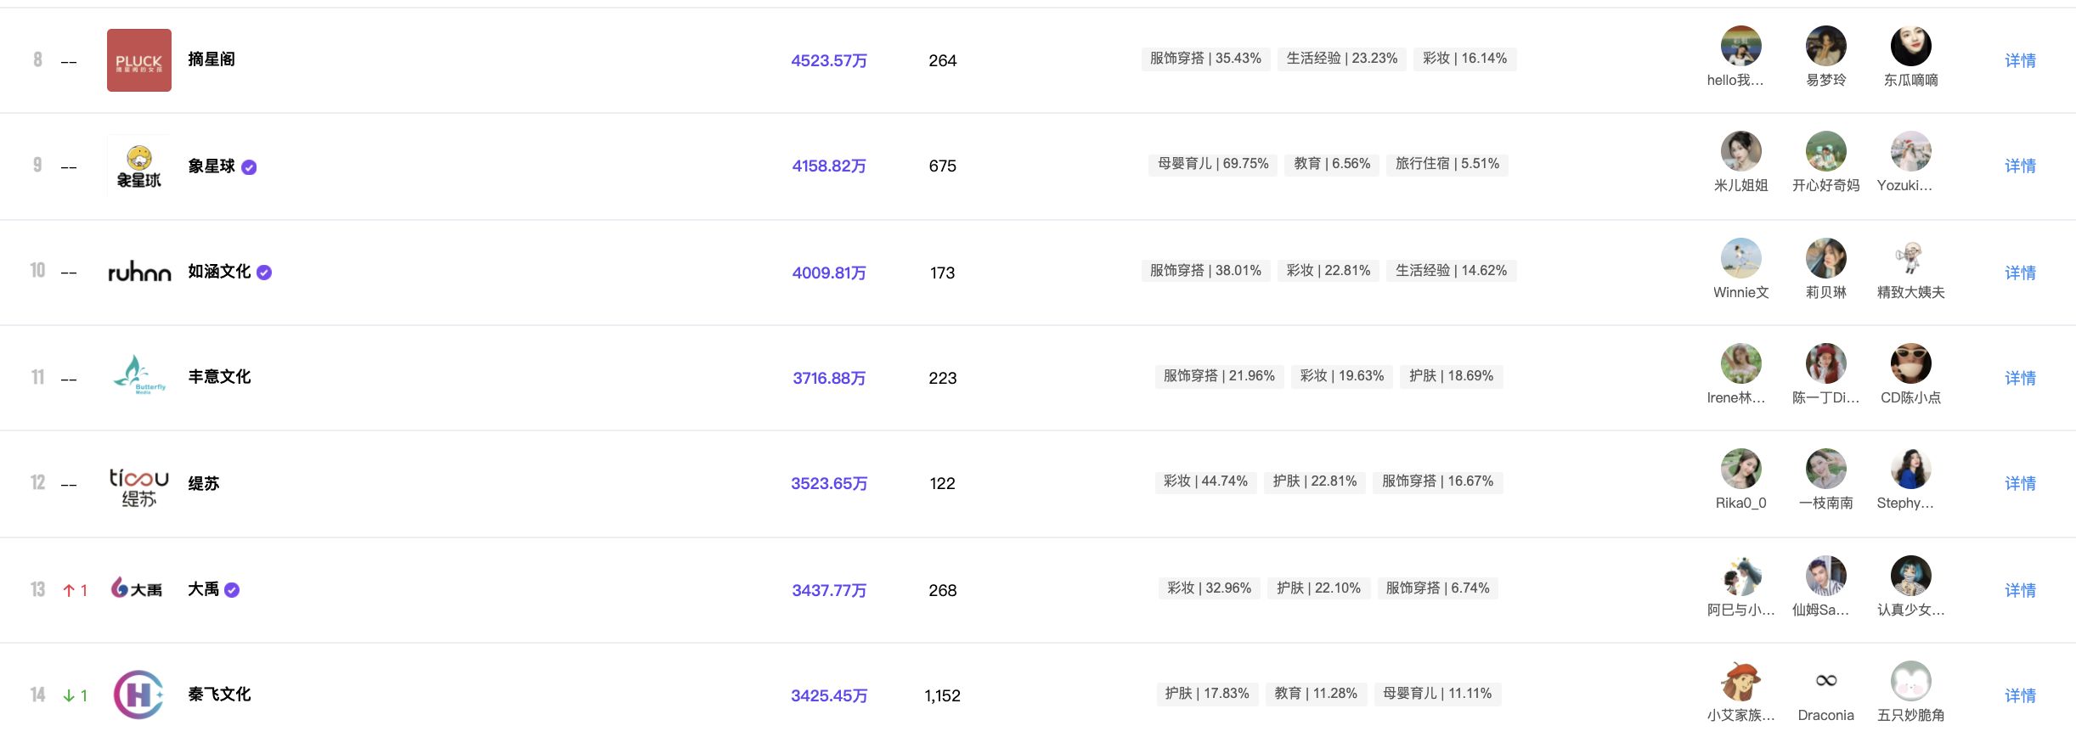Open 详情 link for 秦飞文化
The width and height of the screenshot is (2076, 737).
[2020, 695]
